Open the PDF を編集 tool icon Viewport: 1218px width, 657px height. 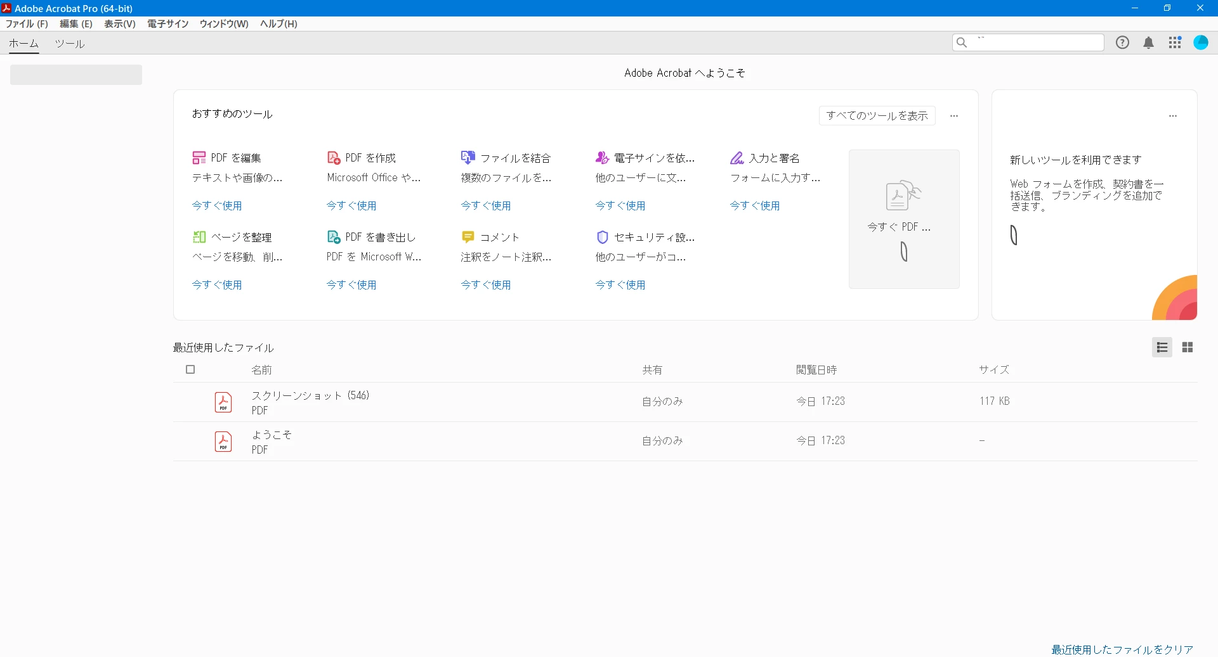point(199,158)
